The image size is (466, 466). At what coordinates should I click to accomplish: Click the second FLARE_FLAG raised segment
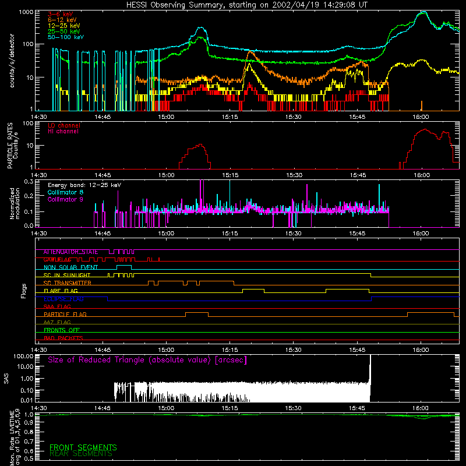pyautogui.click(x=347, y=289)
